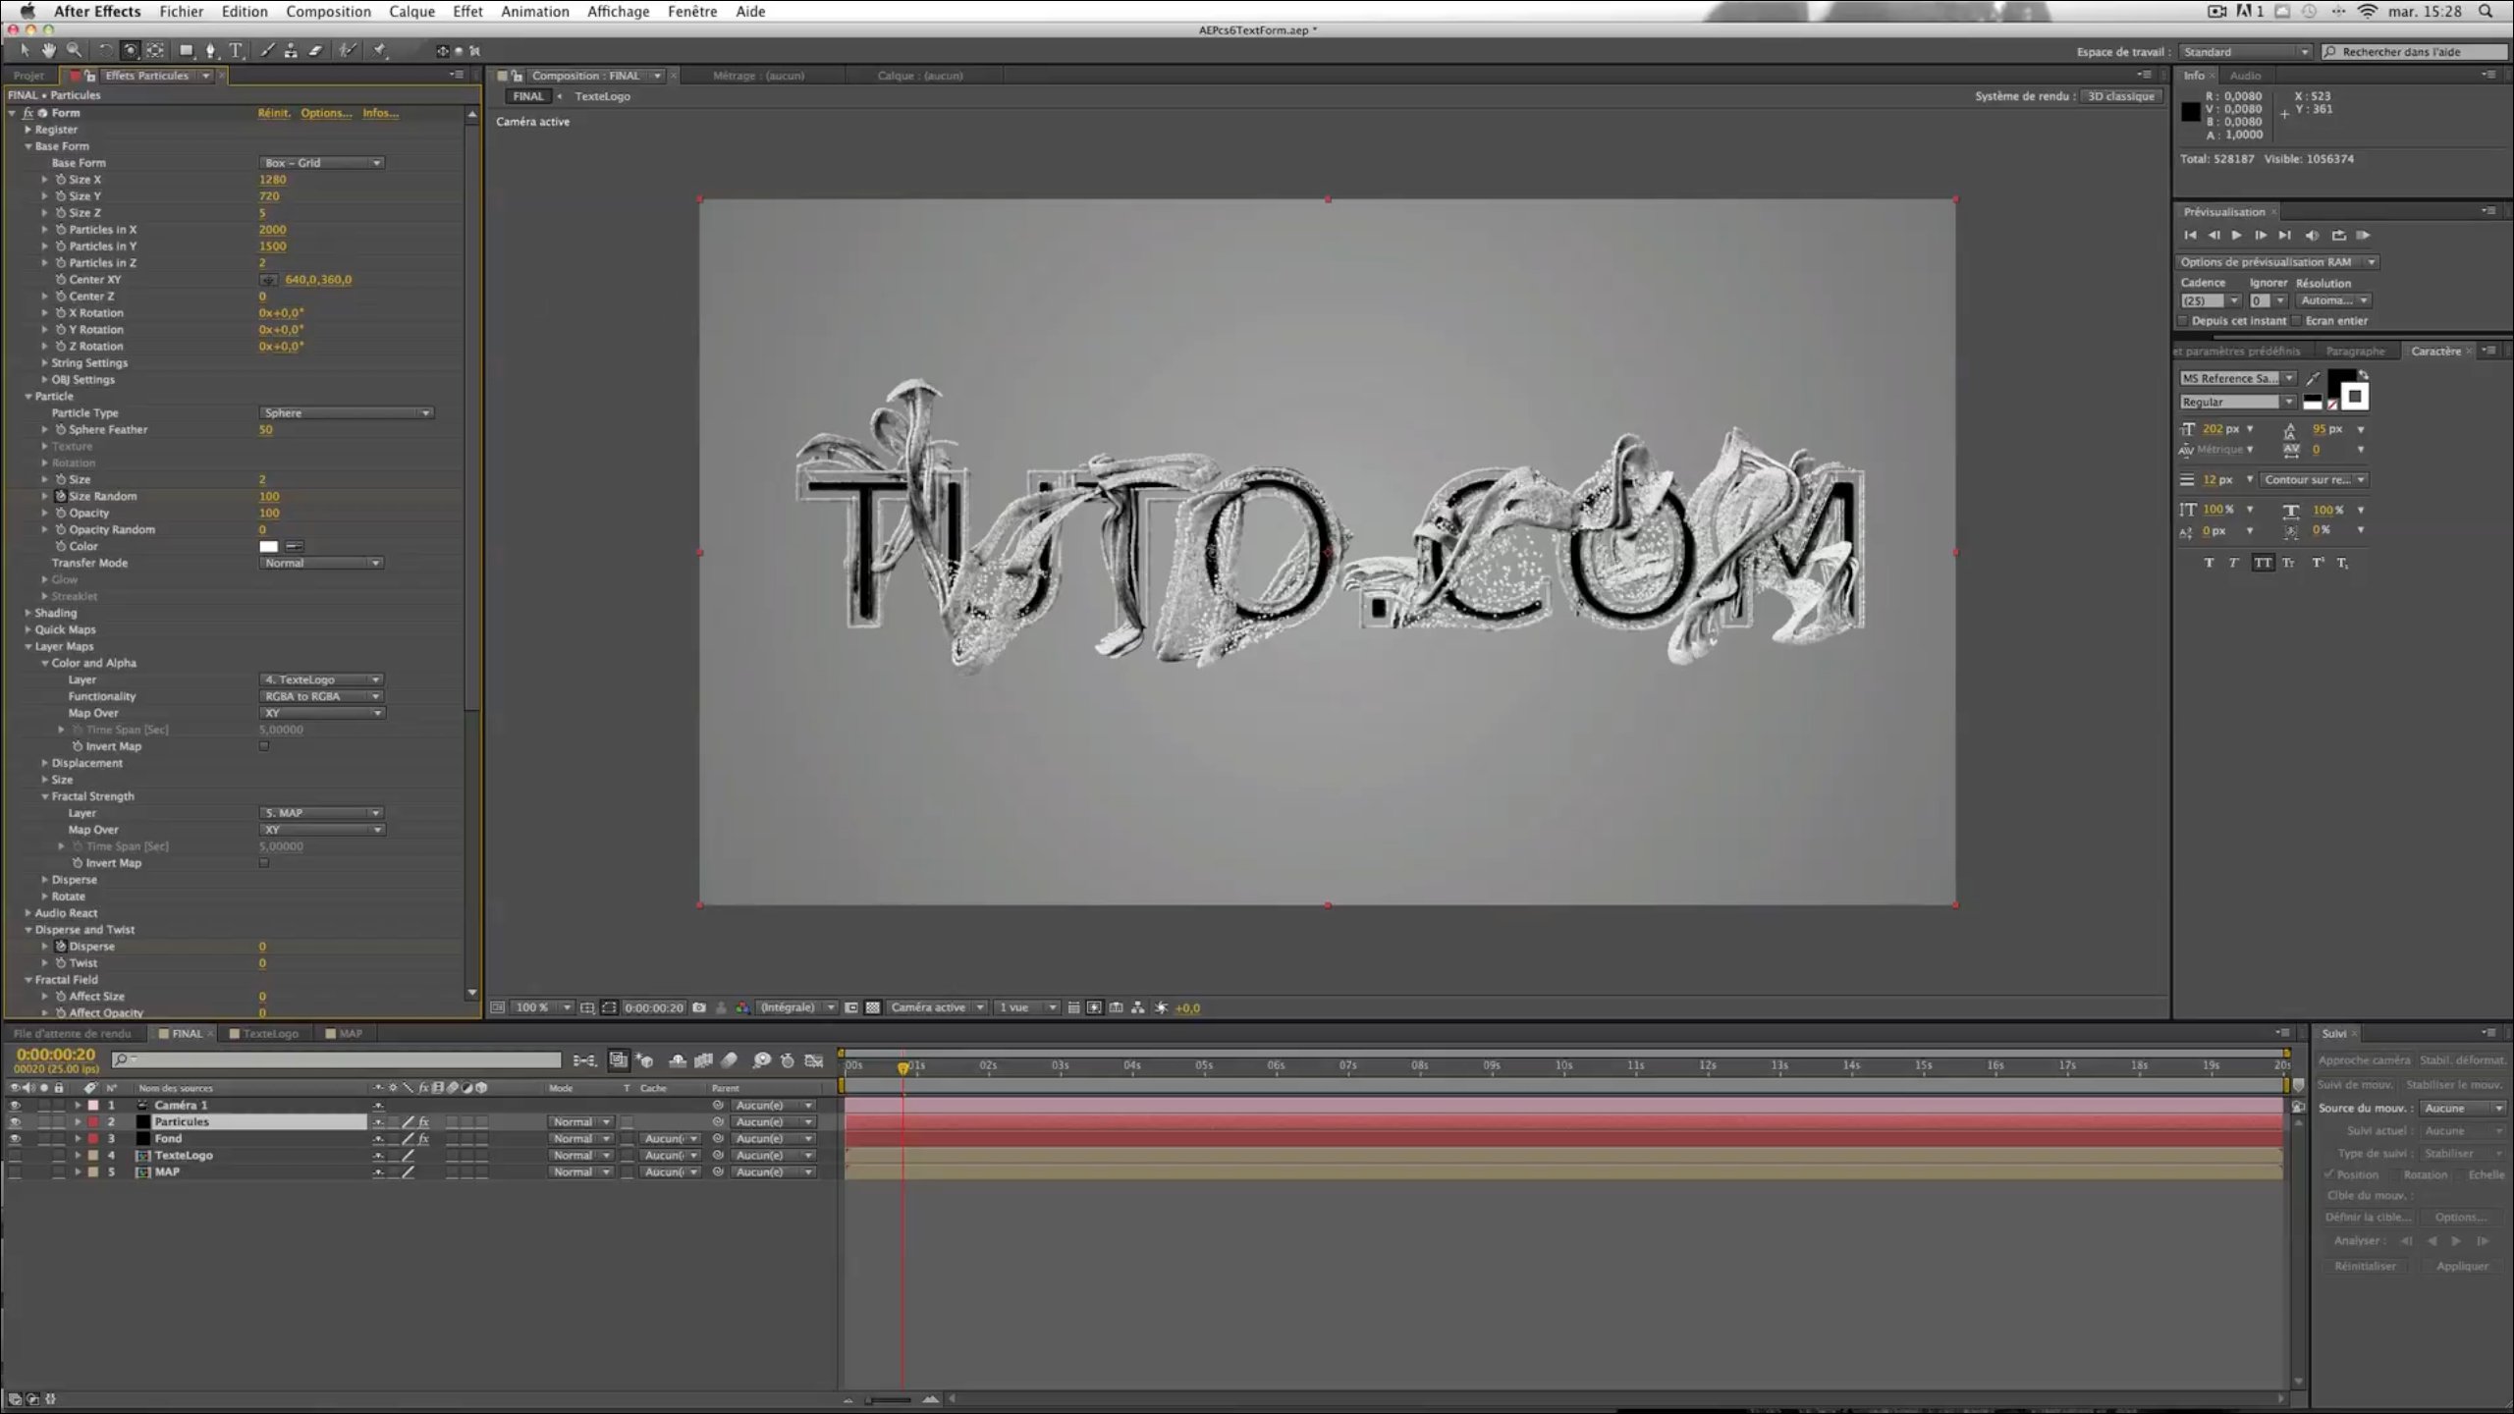Viewport: 2514px width, 1414px height.
Task: Click the Play button in Prévisualisation panel
Action: [2236, 236]
